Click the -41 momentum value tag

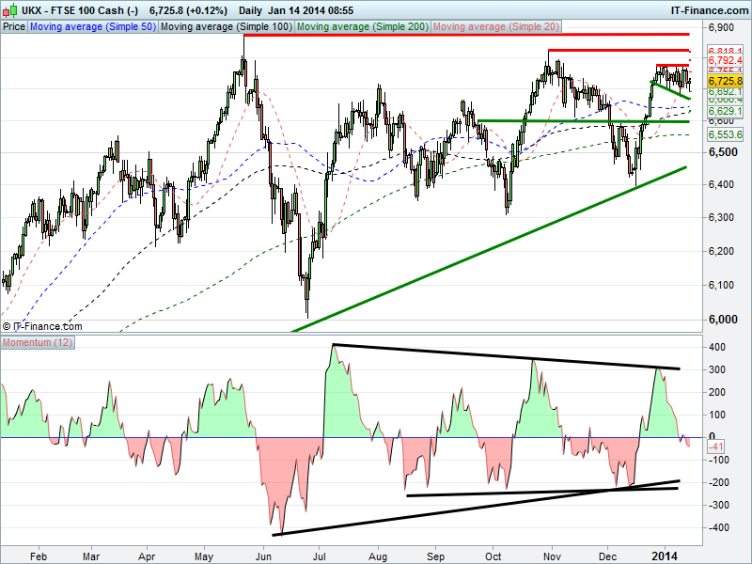(716, 447)
